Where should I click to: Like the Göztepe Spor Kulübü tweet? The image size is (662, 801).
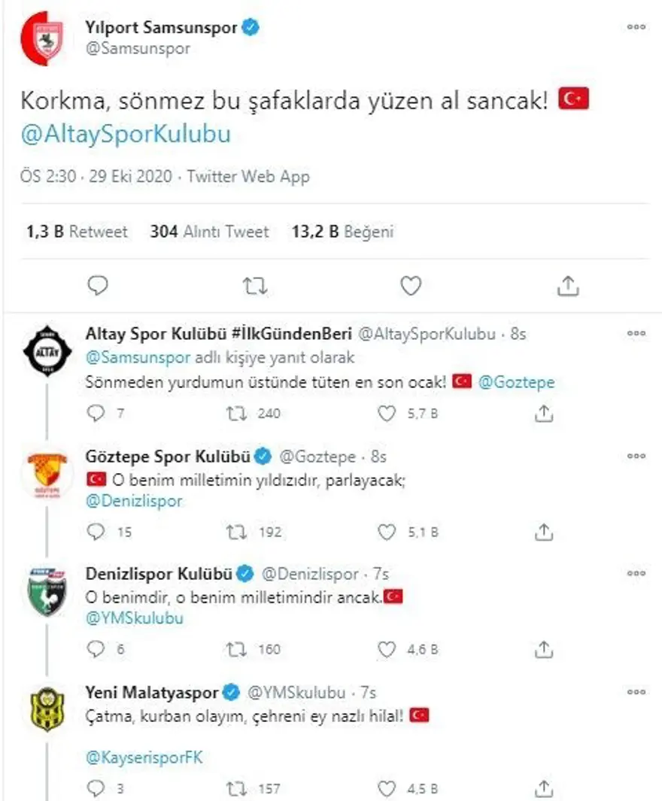386,532
